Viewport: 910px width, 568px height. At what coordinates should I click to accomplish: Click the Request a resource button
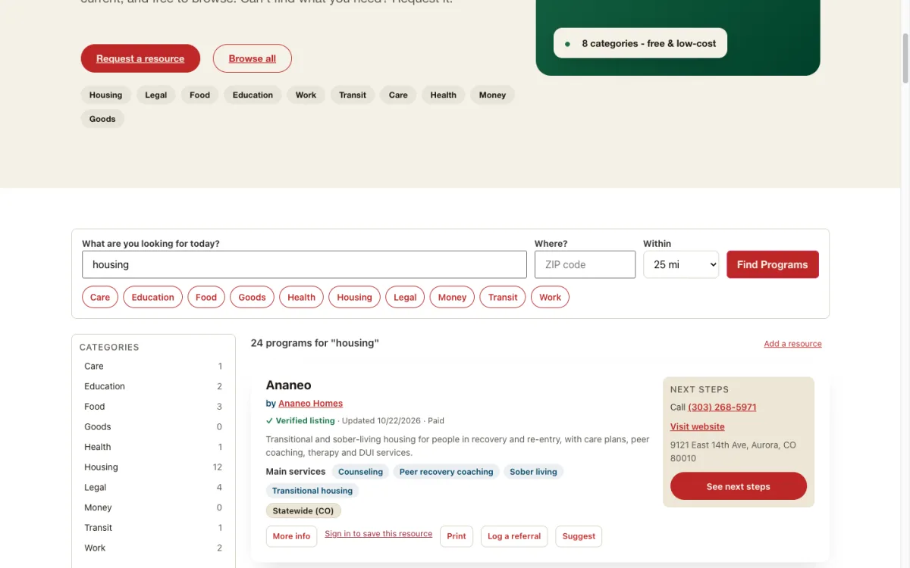pos(140,58)
